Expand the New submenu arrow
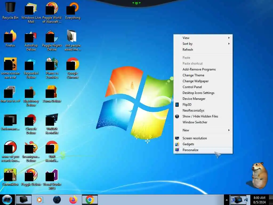Image resolution: width=273 pixels, height=205 pixels. pyautogui.click(x=229, y=130)
